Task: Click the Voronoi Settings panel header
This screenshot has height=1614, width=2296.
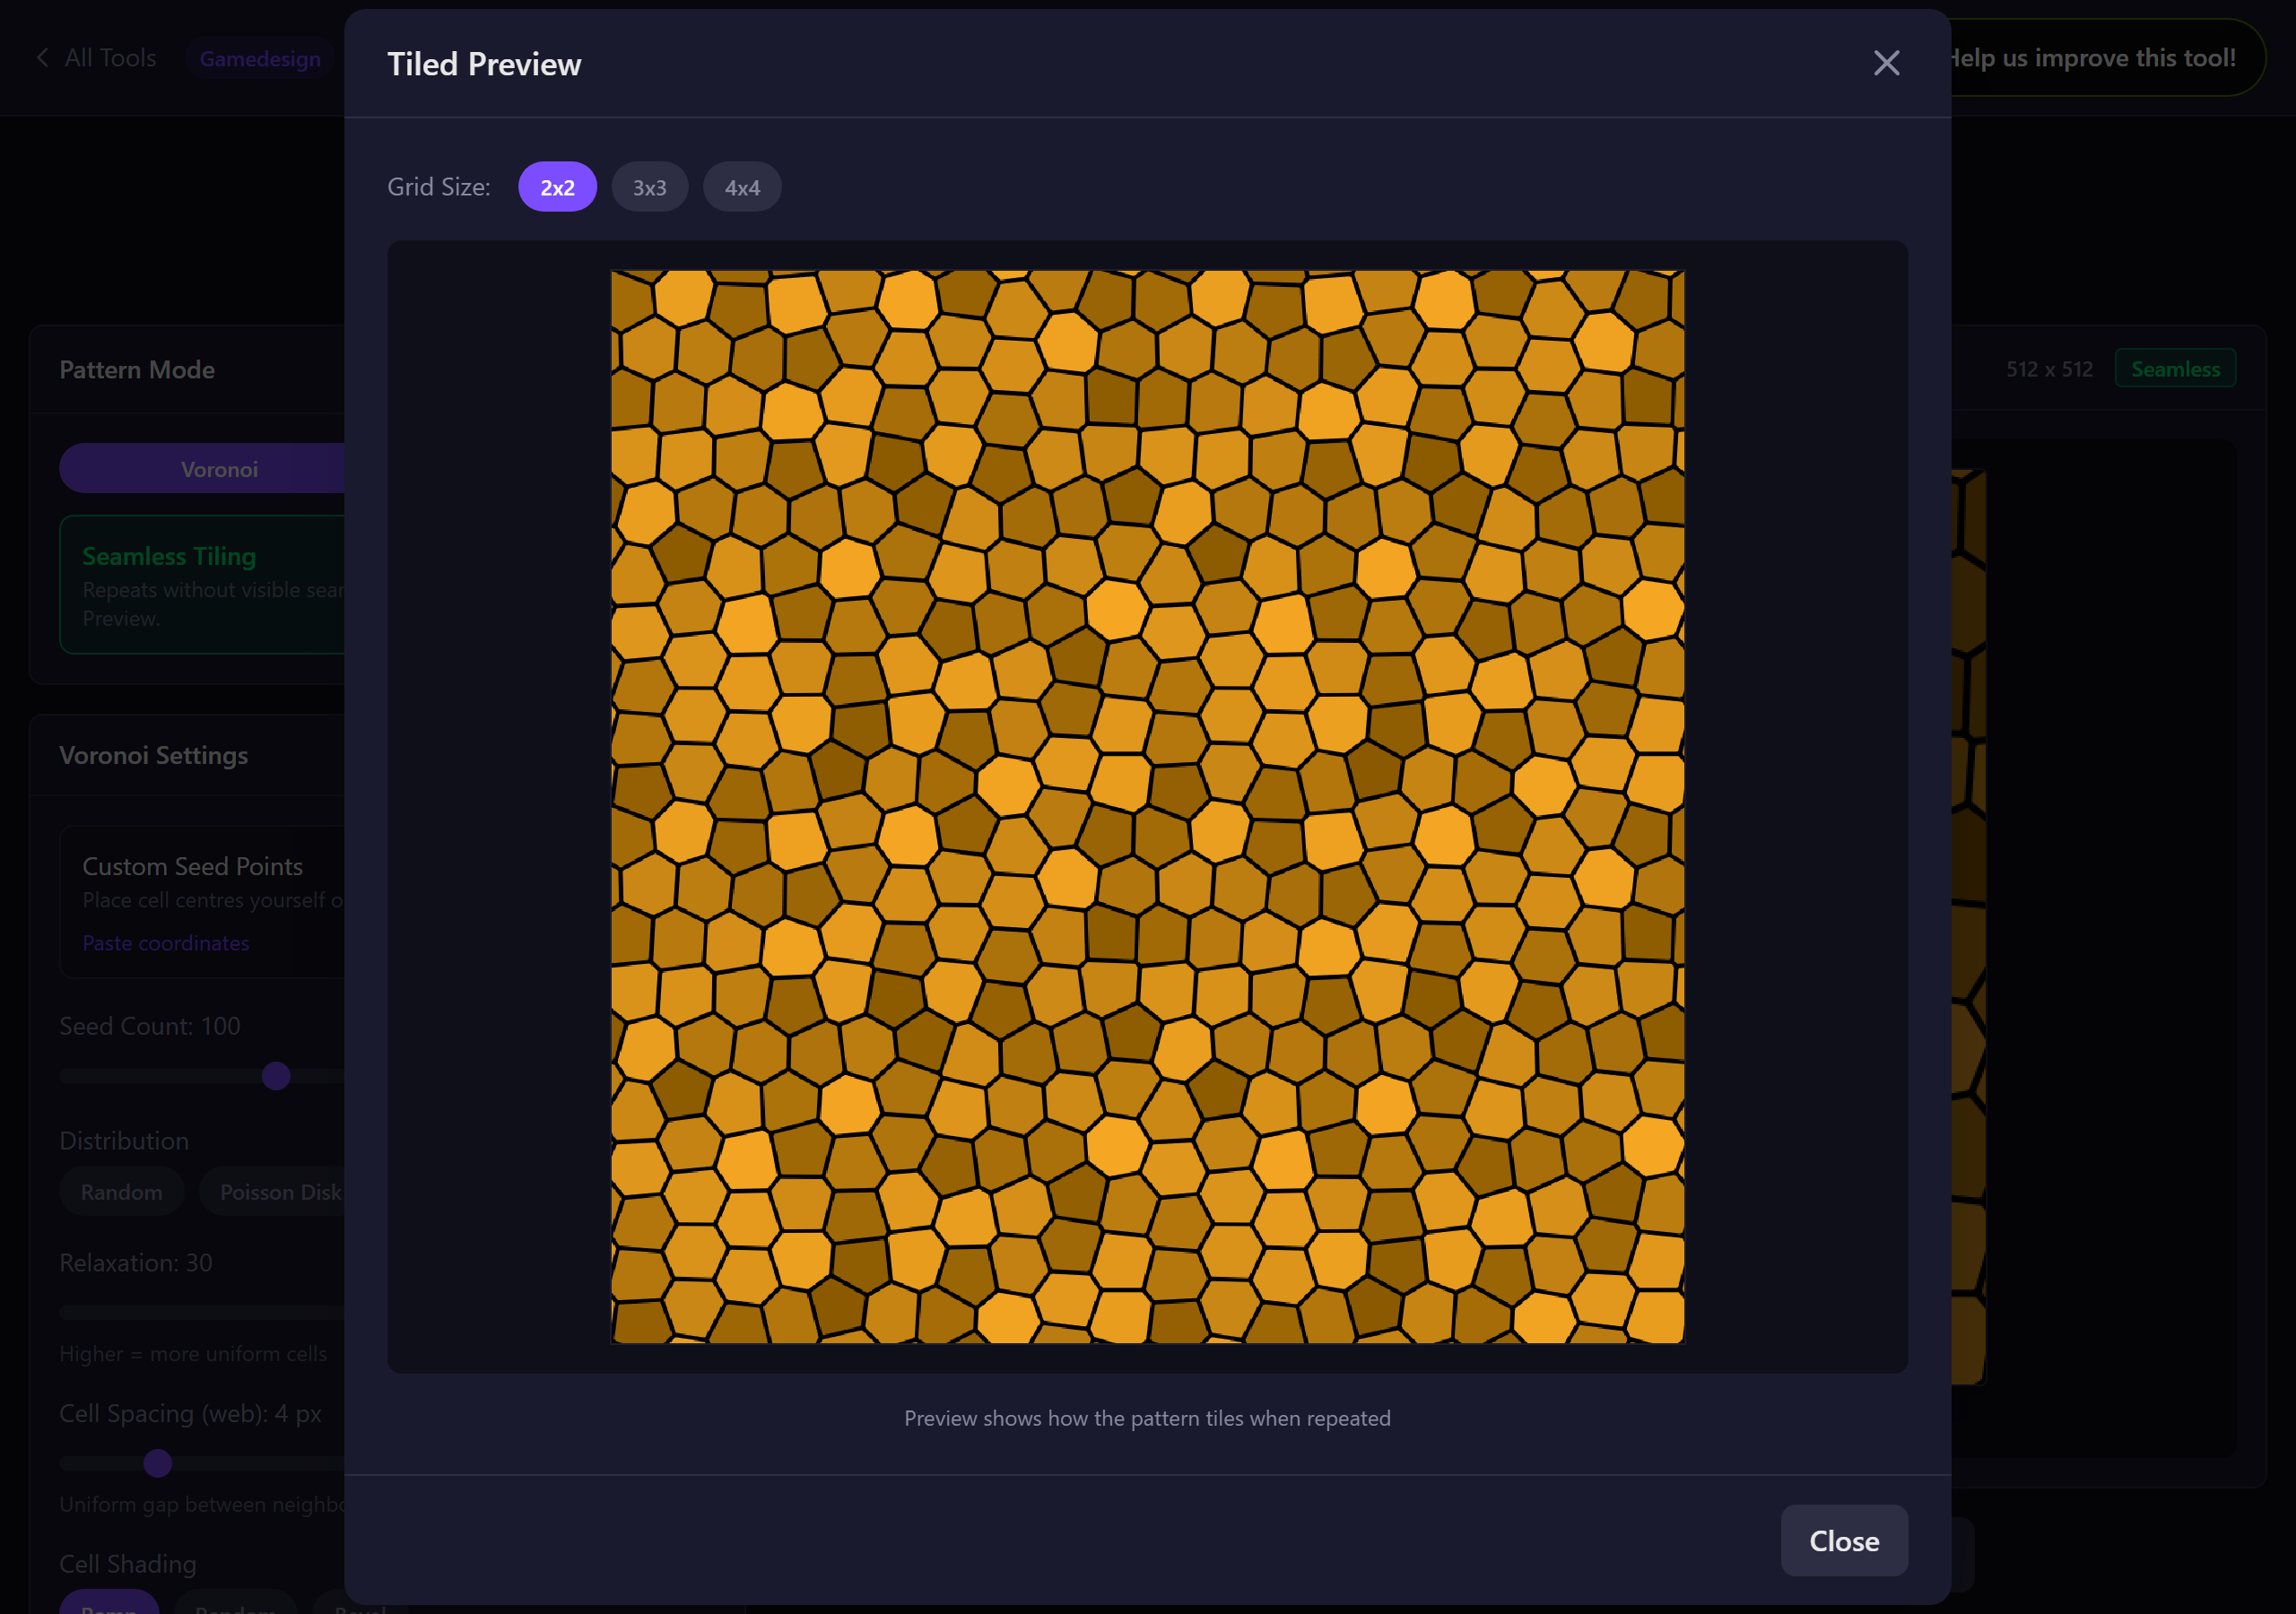Action: click(153, 755)
